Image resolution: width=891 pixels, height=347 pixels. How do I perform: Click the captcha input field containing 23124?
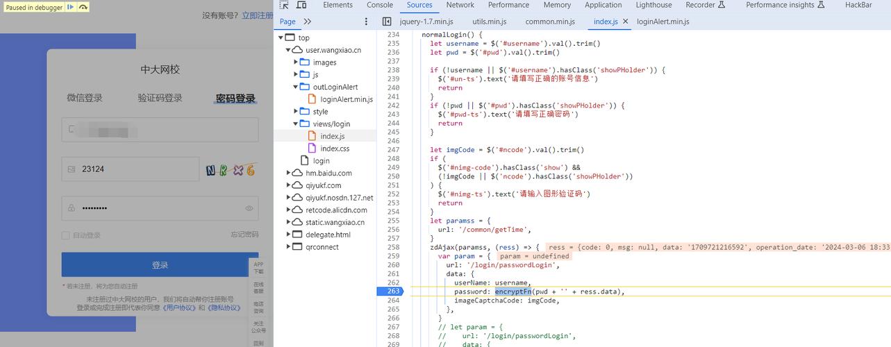pyautogui.click(x=130, y=169)
